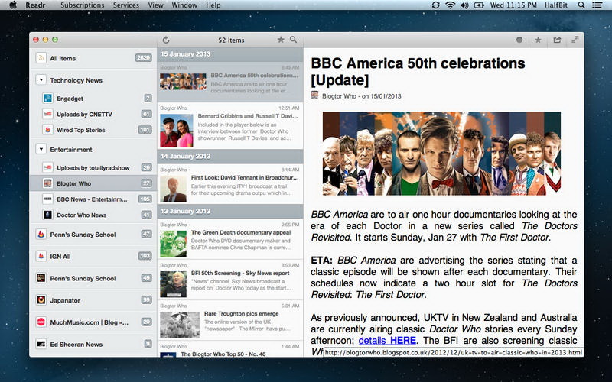The width and height of the screenshot is (612, 382).
Task: Click the Doctors banner image in article
Action: tap(441, 153)
